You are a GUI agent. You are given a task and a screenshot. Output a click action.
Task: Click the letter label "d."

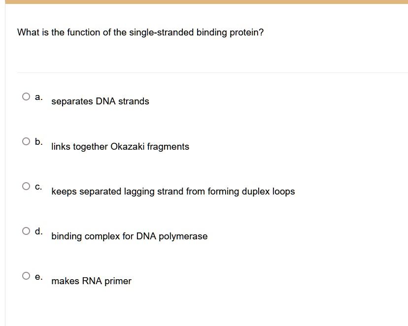(39, 231)
